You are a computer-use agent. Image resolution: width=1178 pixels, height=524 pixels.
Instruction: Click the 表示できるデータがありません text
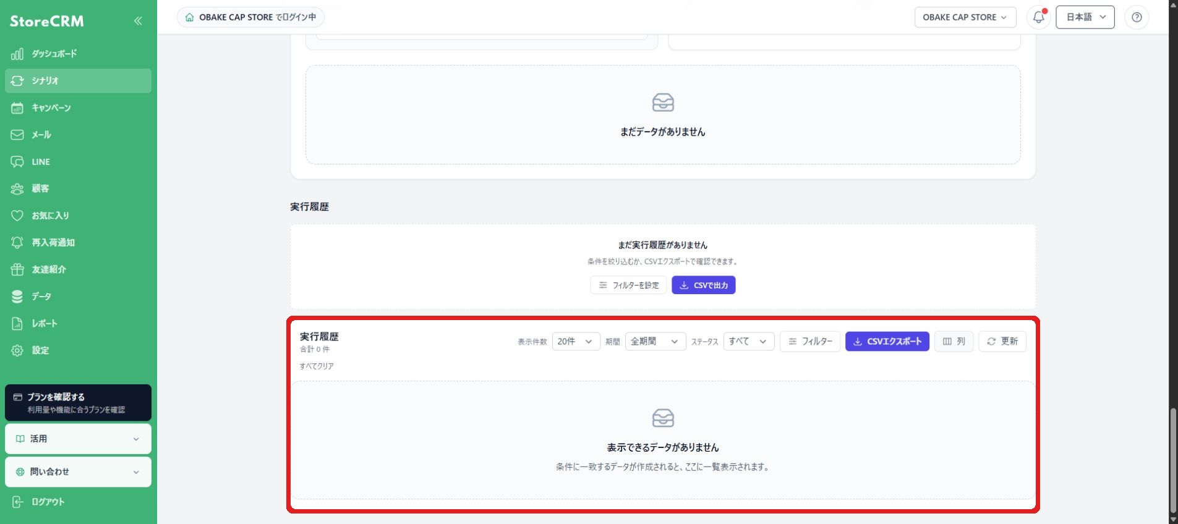tap(663, 447)
